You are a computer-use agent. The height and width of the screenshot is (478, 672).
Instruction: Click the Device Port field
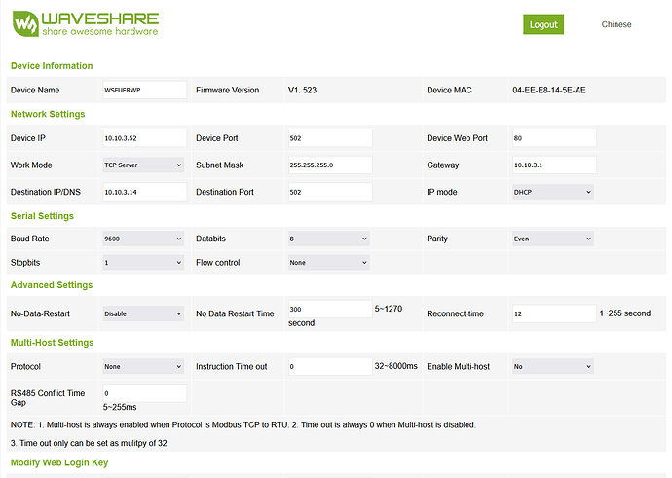330,138
